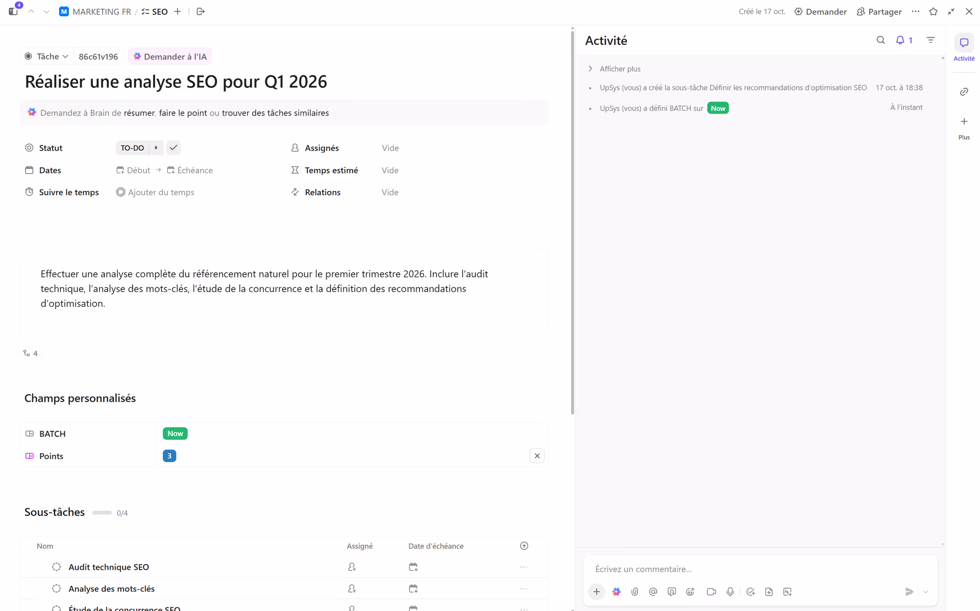Image resolution: width=980 pixels, height=611 pixels.
Task: Click the favorite star icon
Action: [933, 11]
